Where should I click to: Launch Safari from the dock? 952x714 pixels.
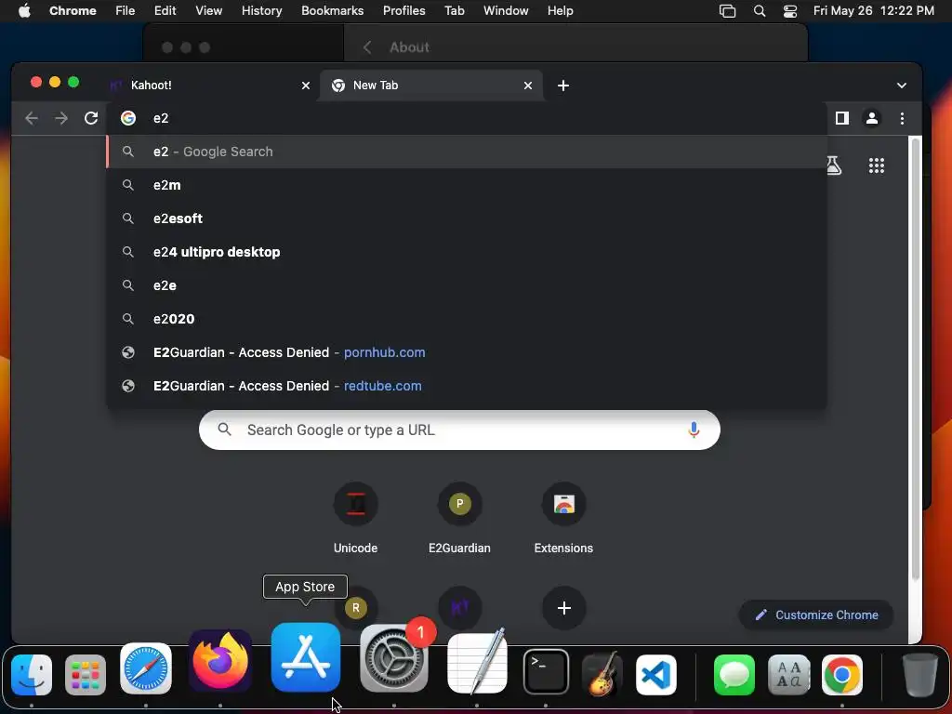click(x=146, y=669)
